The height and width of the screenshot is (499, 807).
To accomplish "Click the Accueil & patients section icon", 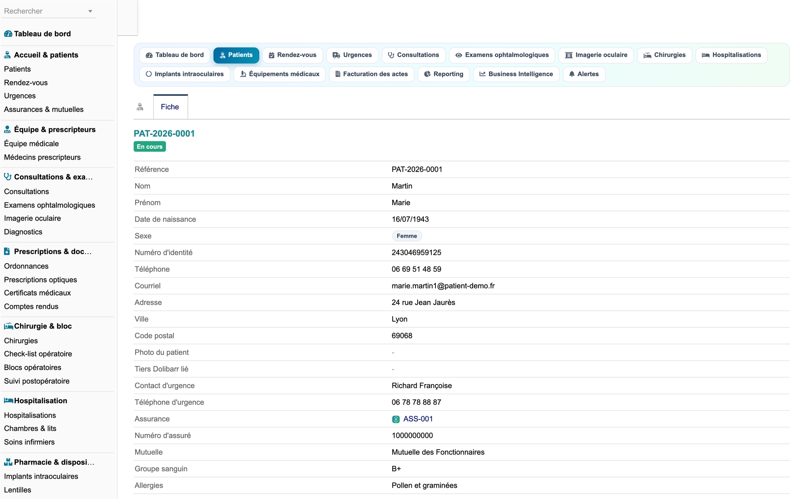I will point(7,55).
